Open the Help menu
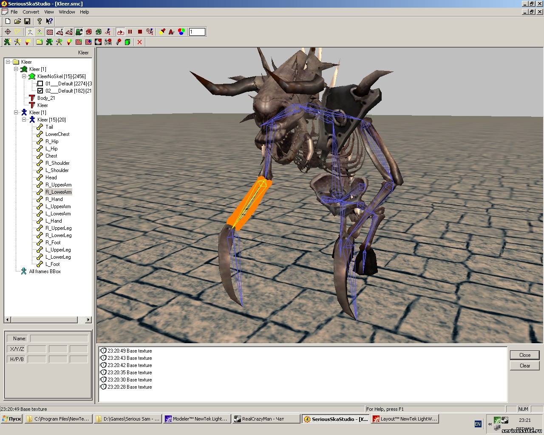The image size is (544, 435). (x=85, y=12)
